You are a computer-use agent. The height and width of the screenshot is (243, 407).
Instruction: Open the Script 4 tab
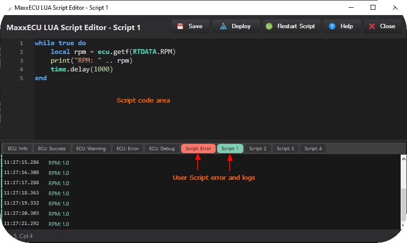313,148
